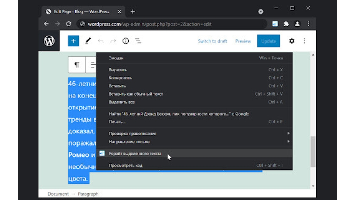The width and height of the screenshot is (355, 200).
Task: Click the Undo arrow icon
Action: pos(101,41)
